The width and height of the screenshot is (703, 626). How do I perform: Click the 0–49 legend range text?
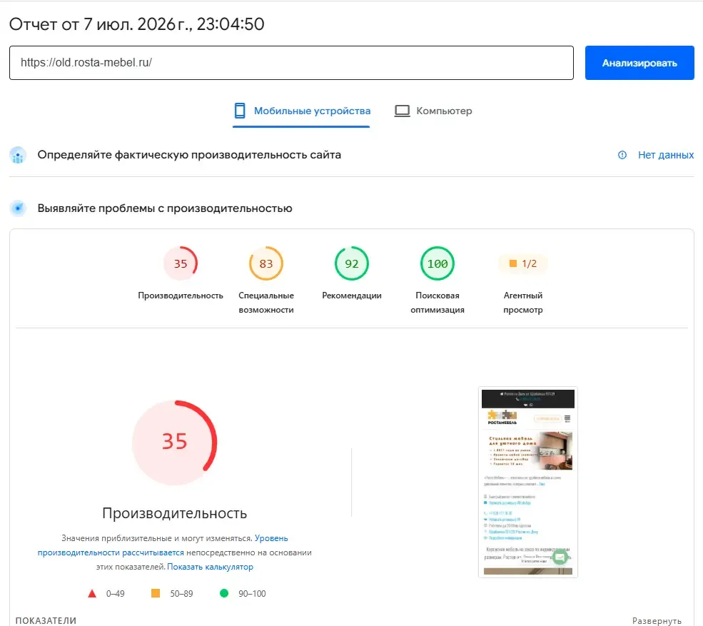coord(115,594)
